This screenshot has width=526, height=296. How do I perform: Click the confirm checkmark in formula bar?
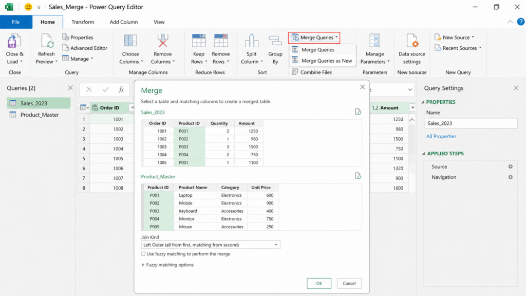106,89
